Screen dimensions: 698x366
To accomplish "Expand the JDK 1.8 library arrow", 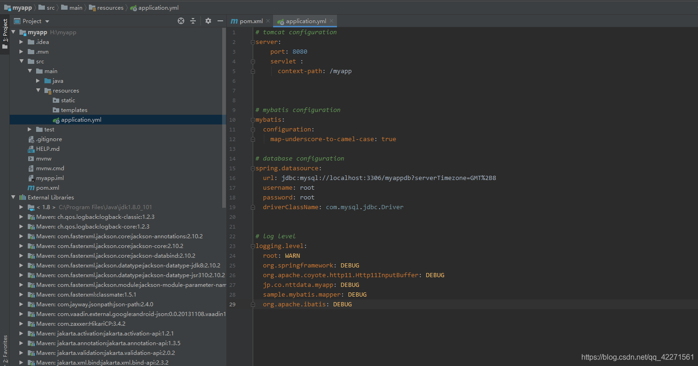I will [21, 207].
